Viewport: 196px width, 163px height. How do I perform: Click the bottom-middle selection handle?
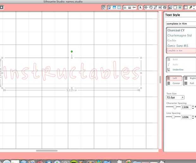click(72, 88)
